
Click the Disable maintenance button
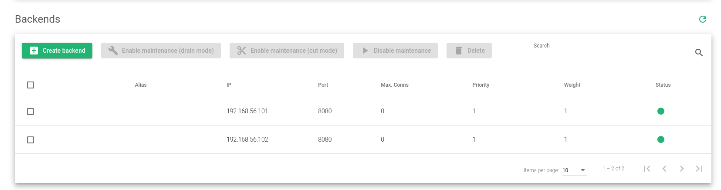[395, 51]
